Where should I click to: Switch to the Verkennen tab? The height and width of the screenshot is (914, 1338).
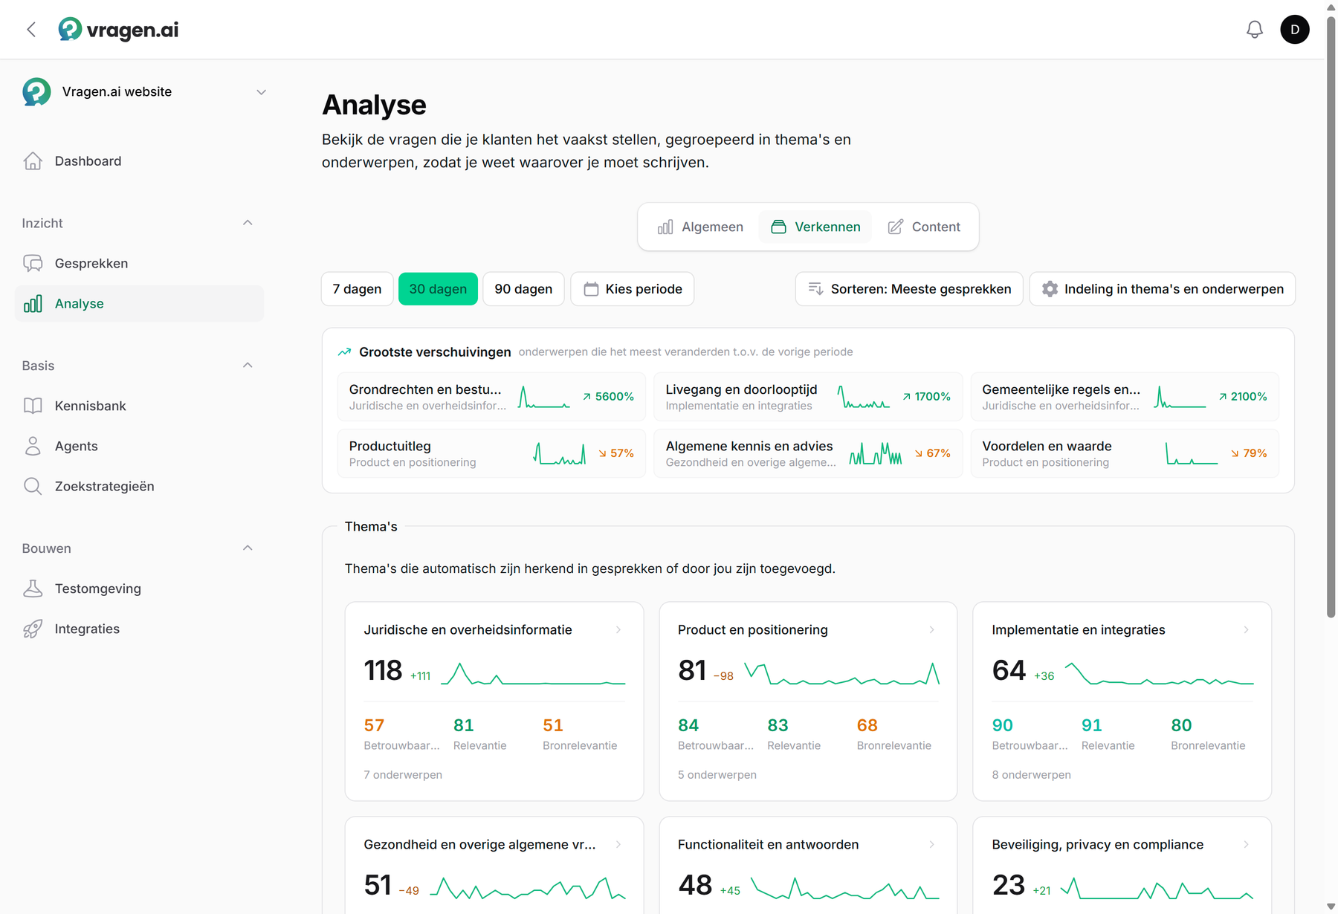pyautogui.click(x=815, y=227)
